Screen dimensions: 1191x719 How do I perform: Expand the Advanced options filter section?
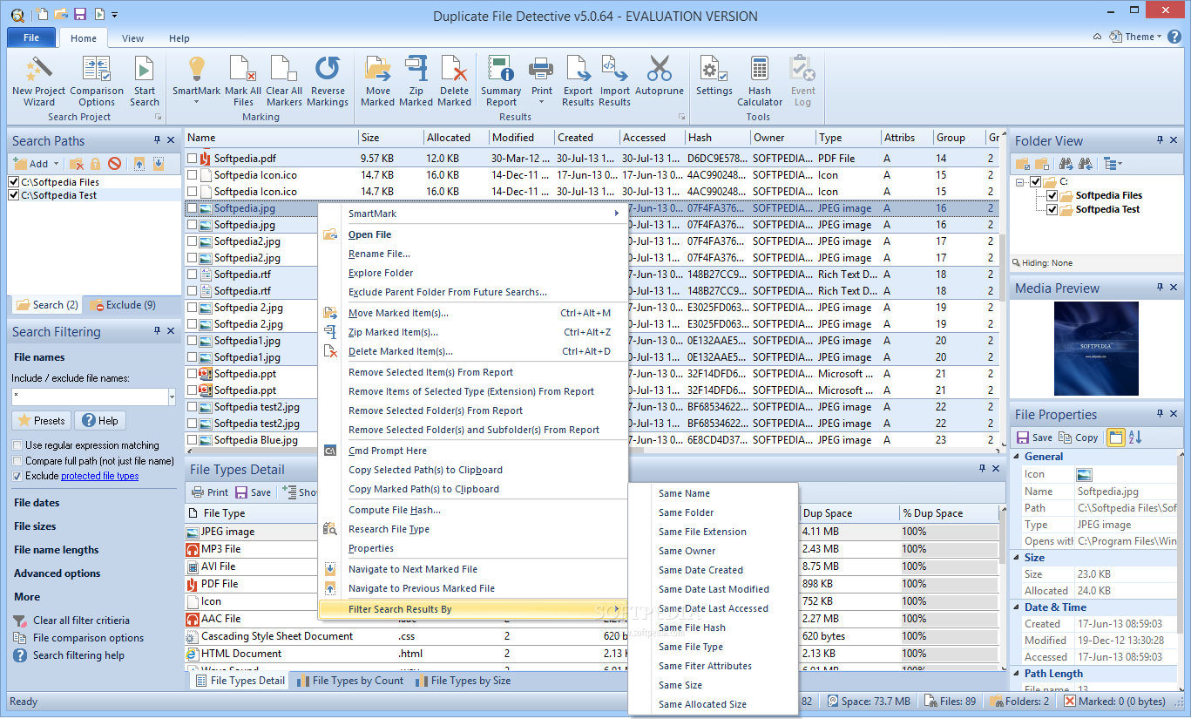click(x=58, y=573)
